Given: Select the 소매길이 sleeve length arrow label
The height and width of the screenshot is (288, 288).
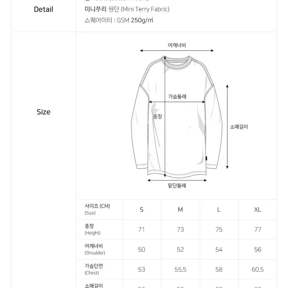Looking at the screenshot, I should click(x=239, y=127).
